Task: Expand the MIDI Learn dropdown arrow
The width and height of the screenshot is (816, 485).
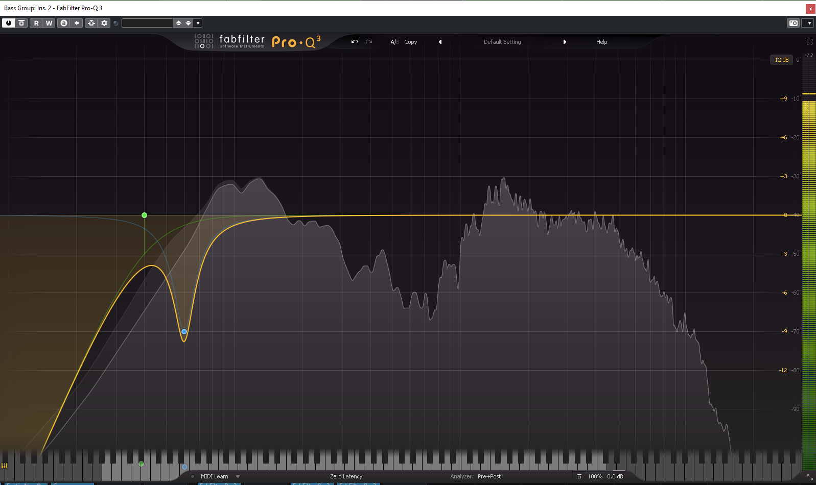Action: (x=238, y=476)
